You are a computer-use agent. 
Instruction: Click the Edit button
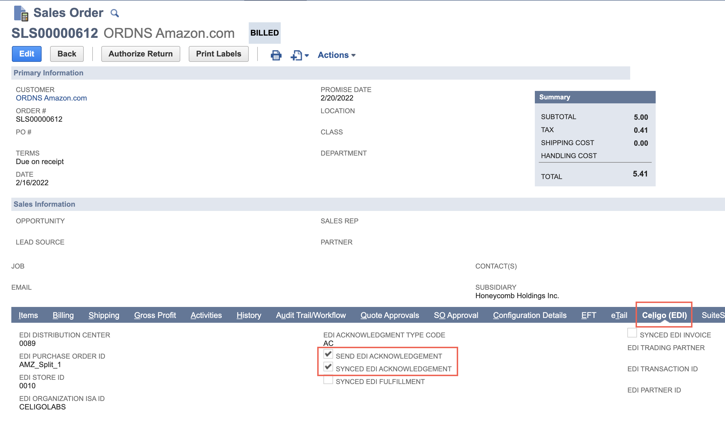pyautogui.click(x=27, y=54)
